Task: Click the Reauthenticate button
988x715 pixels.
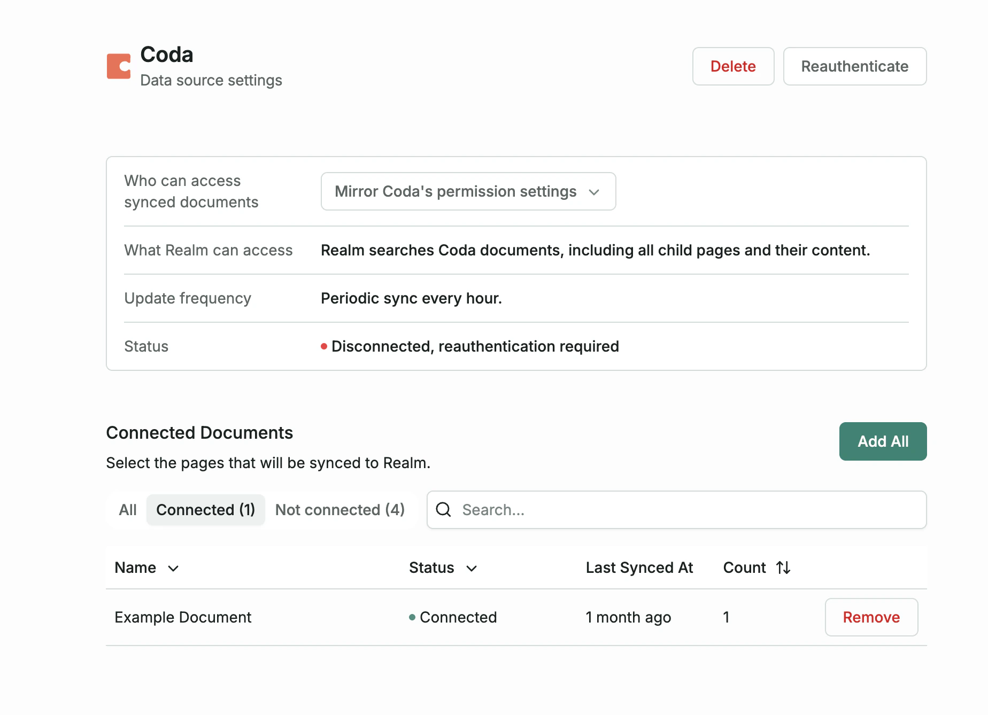Action: click(x=854, y=66)
